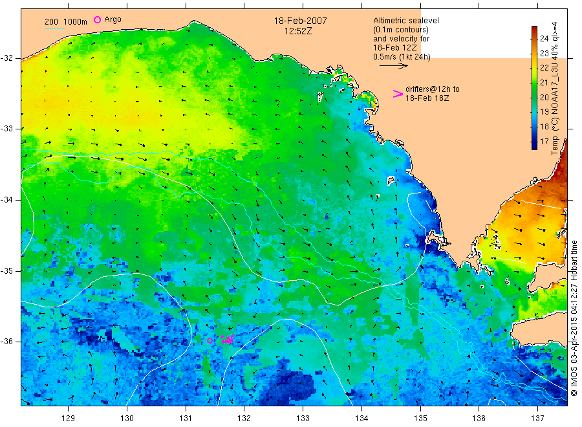Click the longitude axis label 130

127,419
